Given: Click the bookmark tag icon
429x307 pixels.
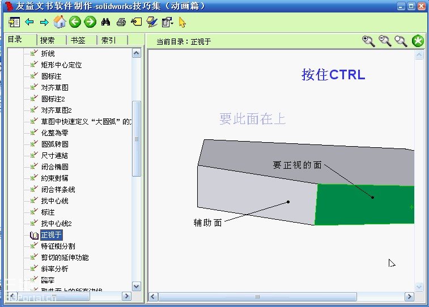Looking at the screenshot, I should coord(136,22).
